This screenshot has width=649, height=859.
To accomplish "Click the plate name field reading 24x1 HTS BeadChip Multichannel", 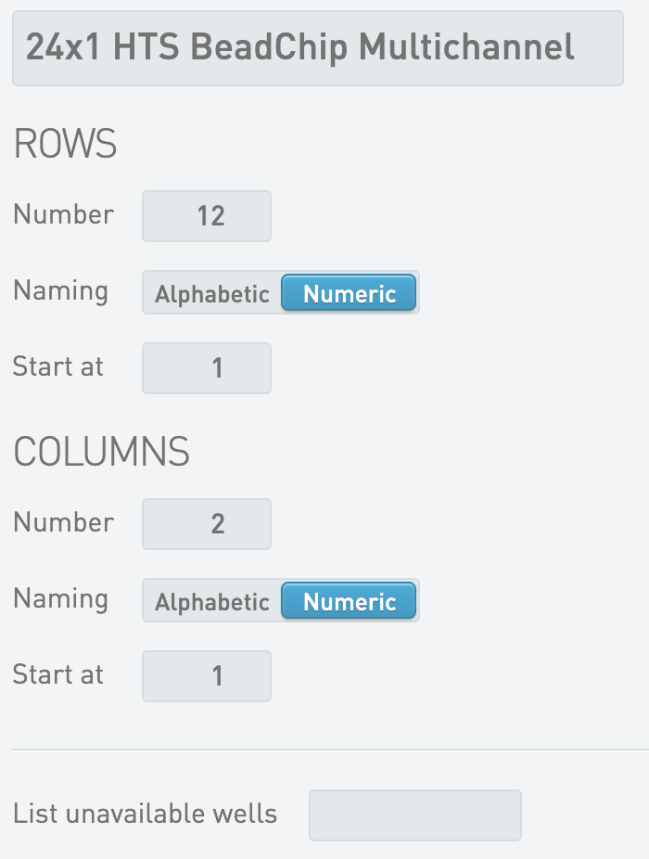I will (x=317, y=48).
